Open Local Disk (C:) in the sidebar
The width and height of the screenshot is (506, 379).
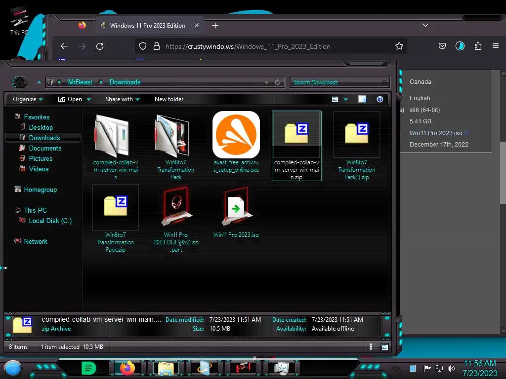(x=50, y=221)
